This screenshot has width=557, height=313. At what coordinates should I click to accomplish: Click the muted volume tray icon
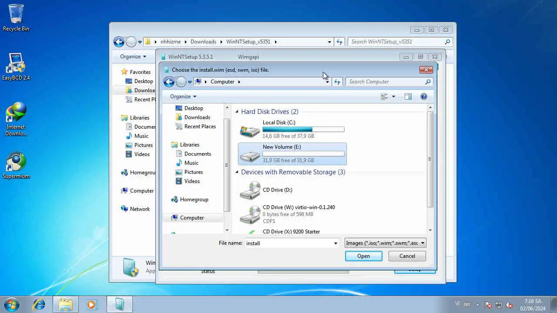tap(510, 305)
